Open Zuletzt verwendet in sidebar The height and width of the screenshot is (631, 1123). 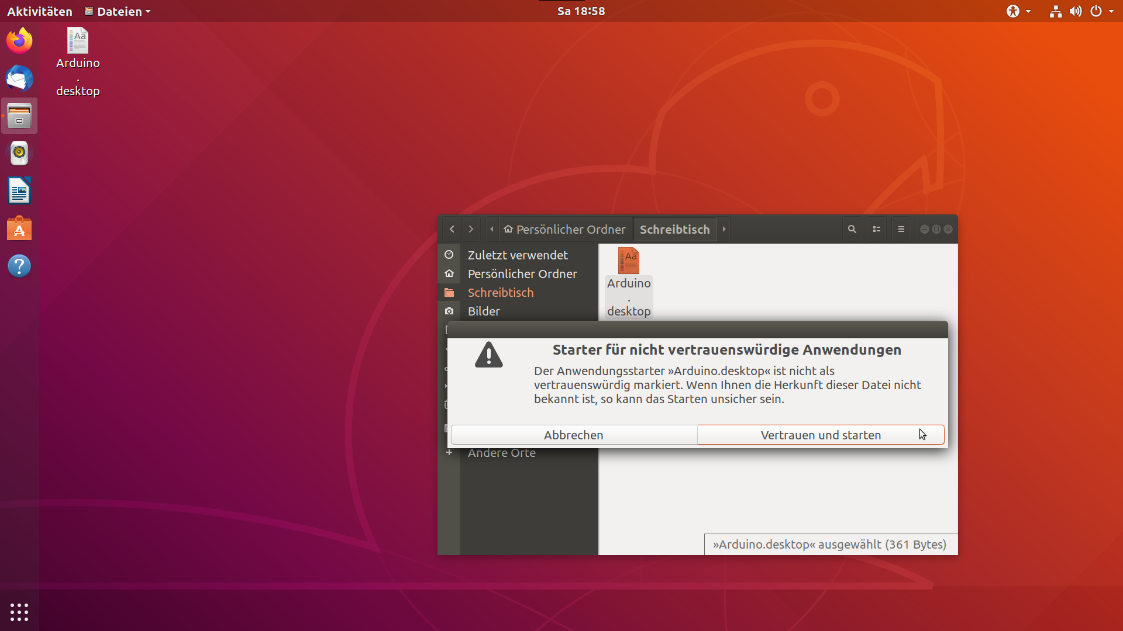coord(518,255)
